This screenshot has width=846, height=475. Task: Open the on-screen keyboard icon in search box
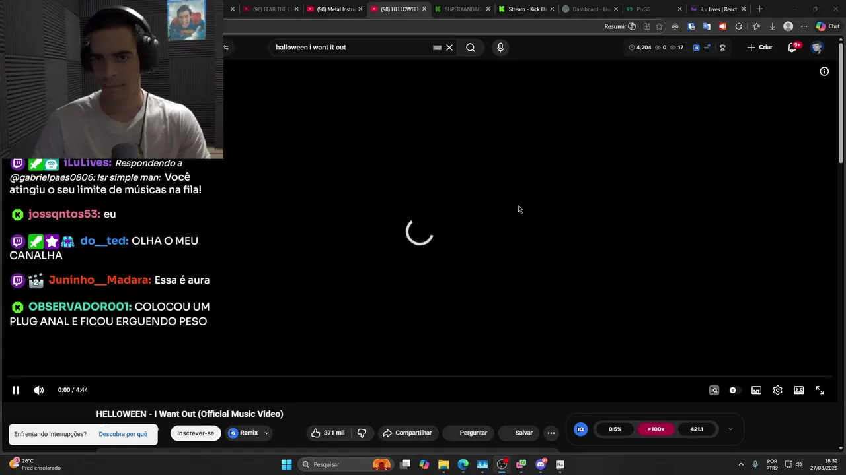(437, 47)
